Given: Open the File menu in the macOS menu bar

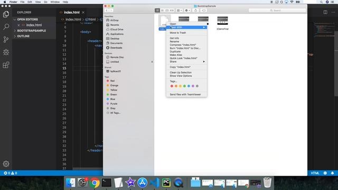Looking at the screenshot, I should coord(22,2).
